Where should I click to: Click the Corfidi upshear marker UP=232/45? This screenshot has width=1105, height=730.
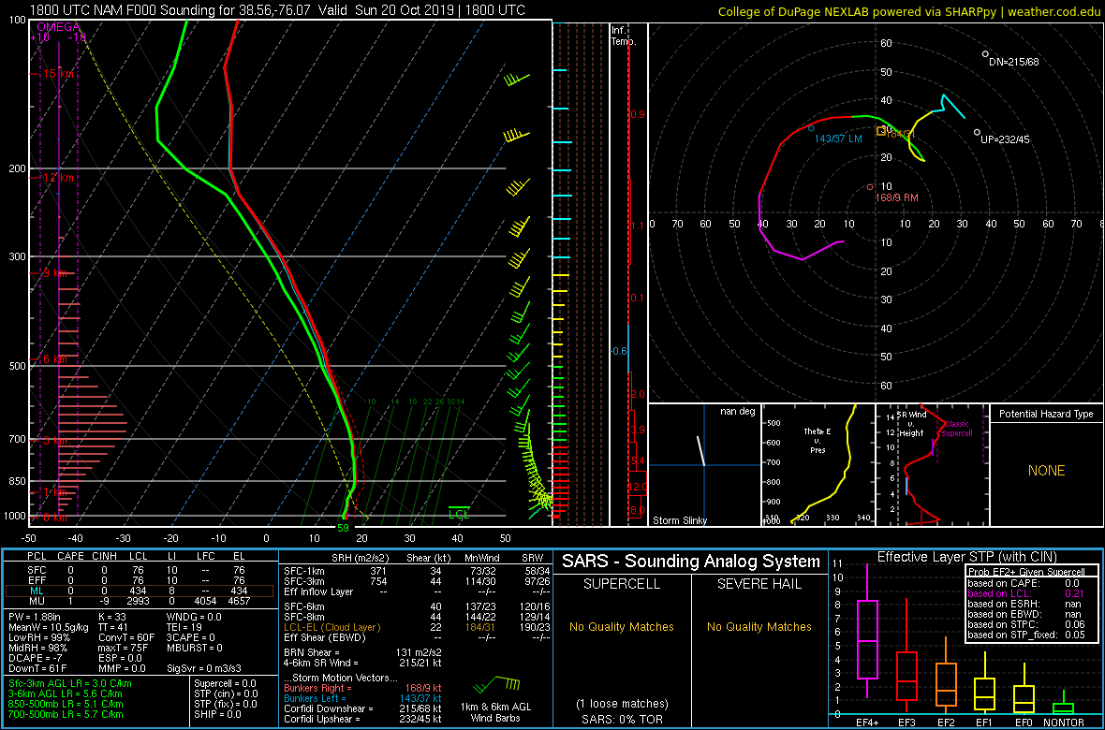tap(977, 132)
